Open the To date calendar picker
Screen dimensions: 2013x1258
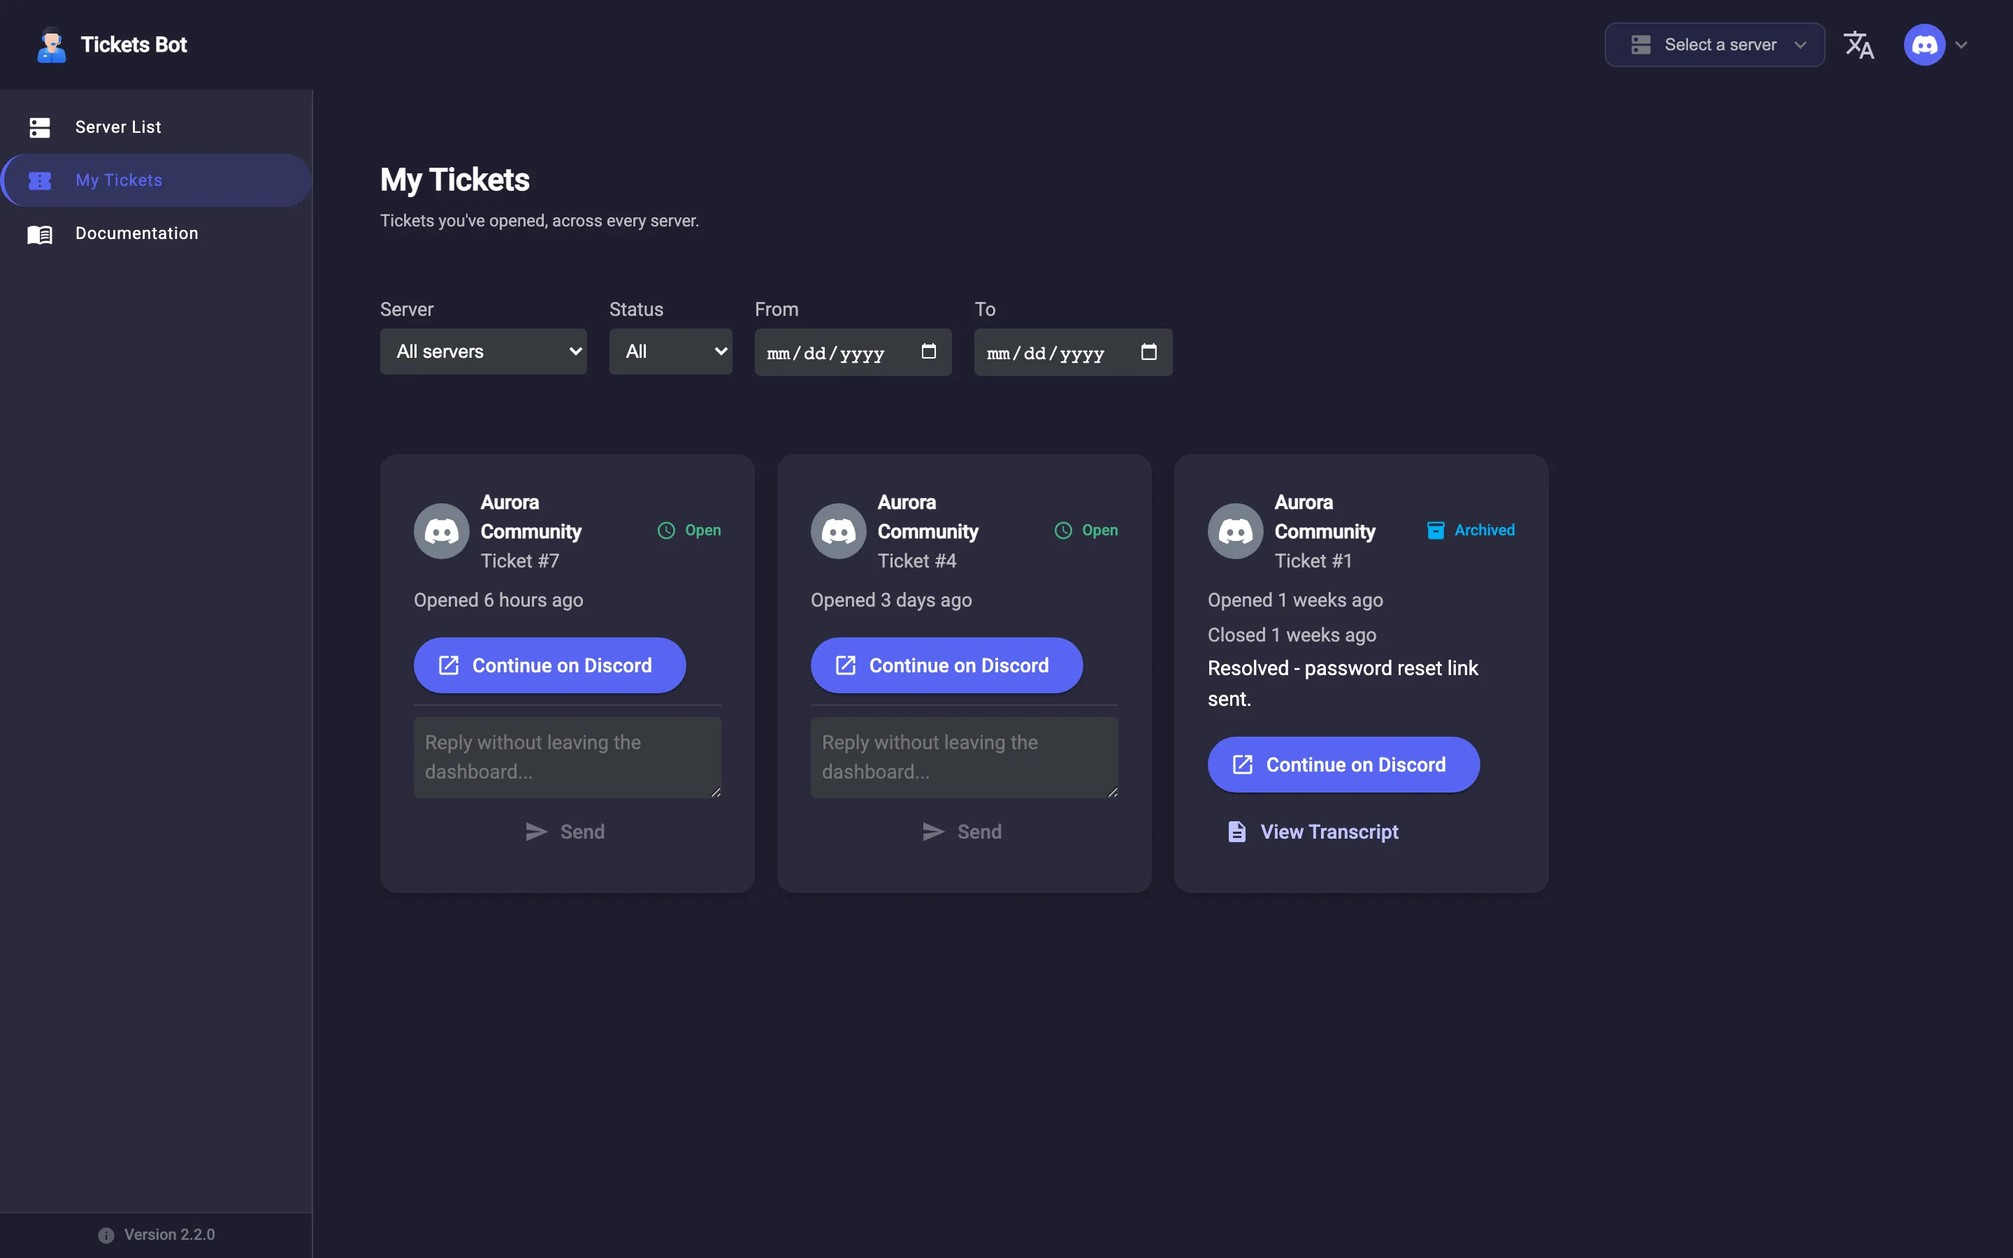pos(1149,351)
